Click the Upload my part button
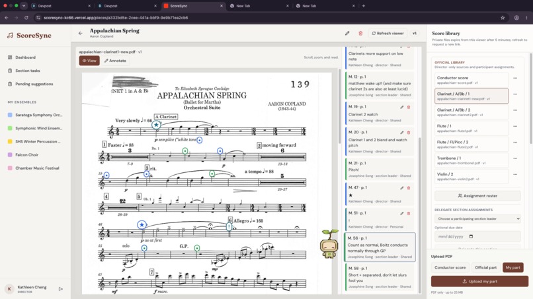Screen dimensions: 533x299 tap(479, 281)
